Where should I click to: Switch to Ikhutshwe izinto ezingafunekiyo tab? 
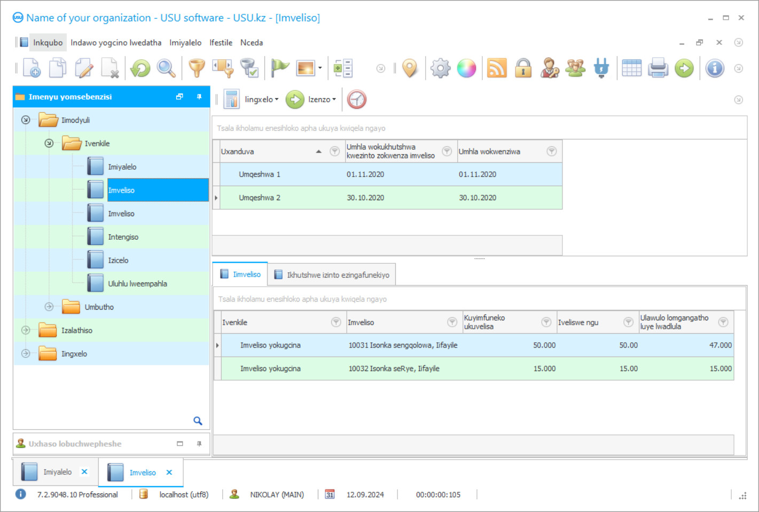click(332, 275)
